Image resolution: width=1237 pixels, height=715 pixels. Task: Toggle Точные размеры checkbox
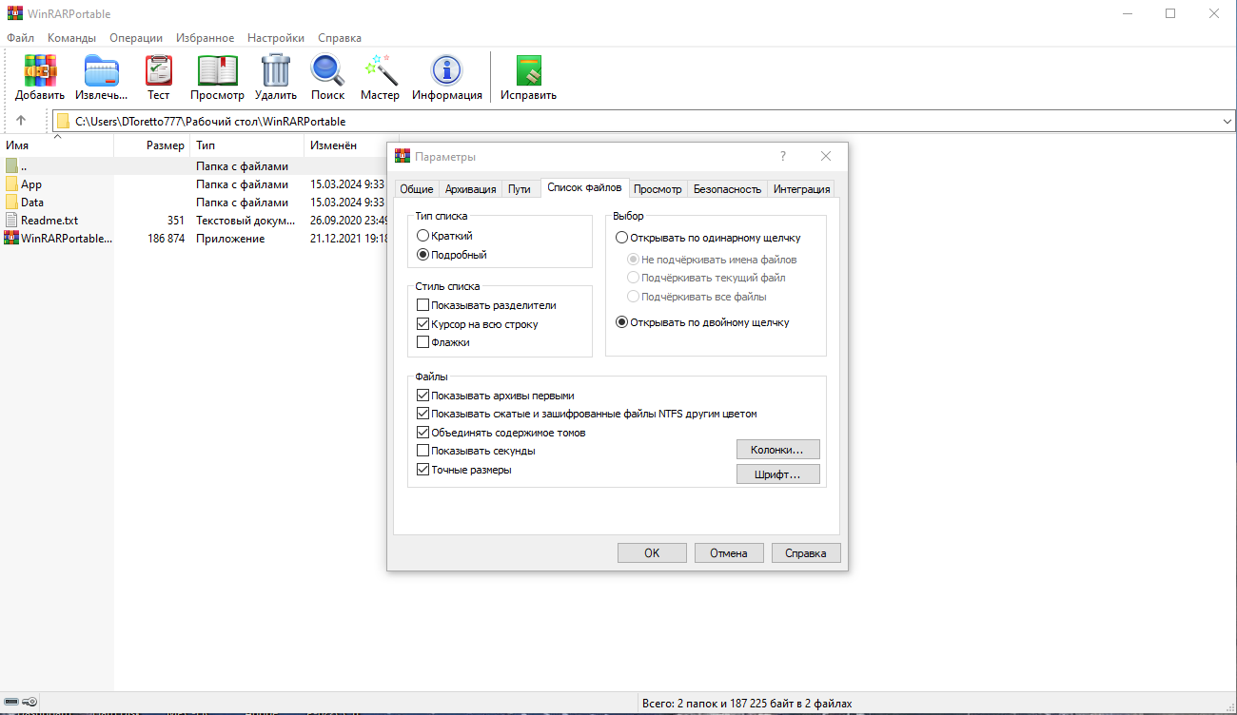pyautogui.click(x=423, y=470)
